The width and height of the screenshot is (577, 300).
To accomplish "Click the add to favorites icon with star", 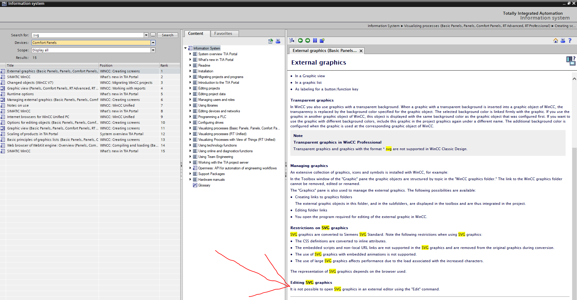I will point(322,41).
